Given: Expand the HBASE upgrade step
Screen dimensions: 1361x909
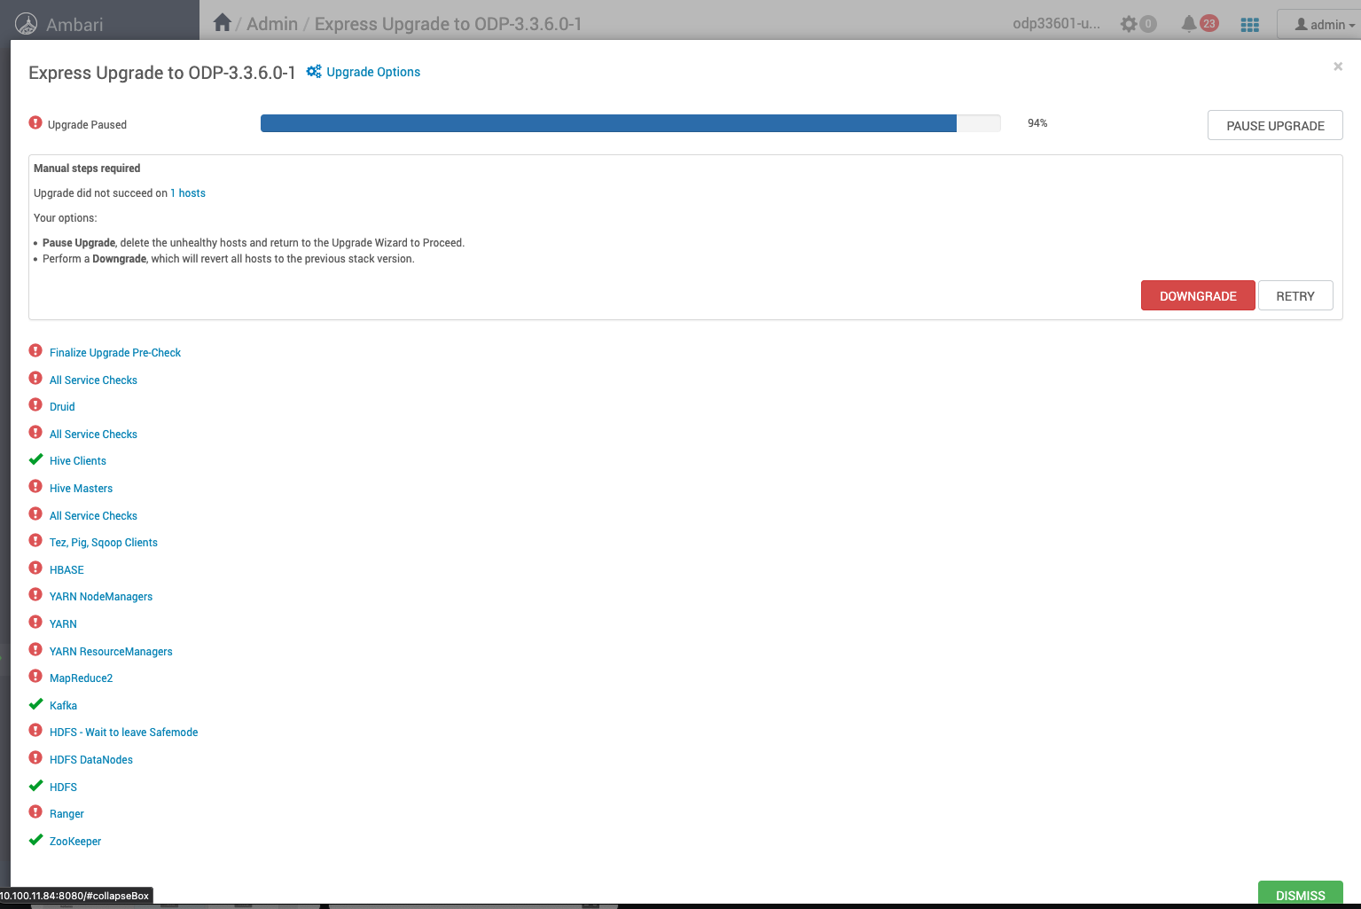Looking at the screenshot, I should pos(66,570).
